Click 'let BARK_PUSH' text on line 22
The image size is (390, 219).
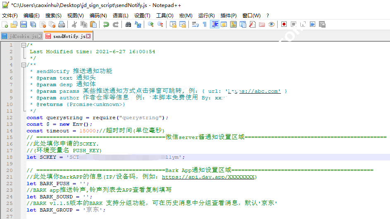click(x=48, y=184)
